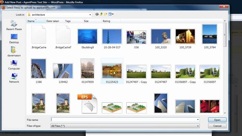Click the Back navigation icon in toolbar
The width and height of the screenshot is (242, 136).
coord(97,14)
